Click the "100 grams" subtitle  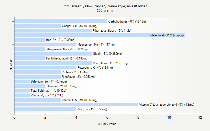point(105,10)
